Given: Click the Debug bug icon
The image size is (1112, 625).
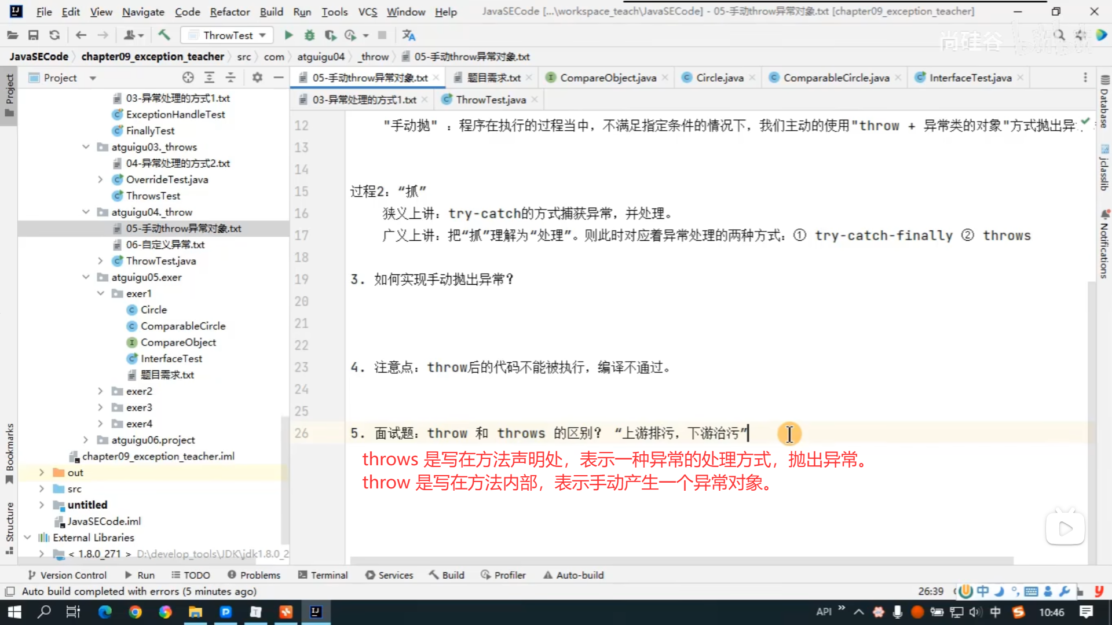Looking at the screenshot, I should coord(309,35).
